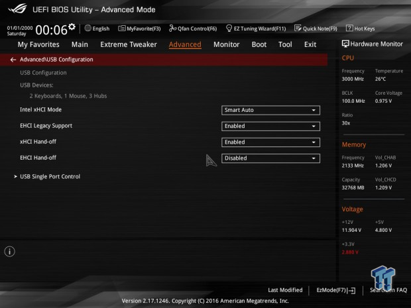
Task: Click Memory capacity value 32768 MB
Action: pyautogui.click(x=353, y=187)
